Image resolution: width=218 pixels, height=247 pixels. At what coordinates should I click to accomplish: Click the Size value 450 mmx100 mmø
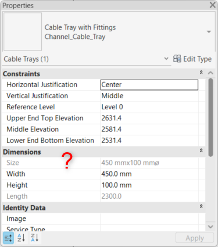pyautogui.click(x=130, y=163)
